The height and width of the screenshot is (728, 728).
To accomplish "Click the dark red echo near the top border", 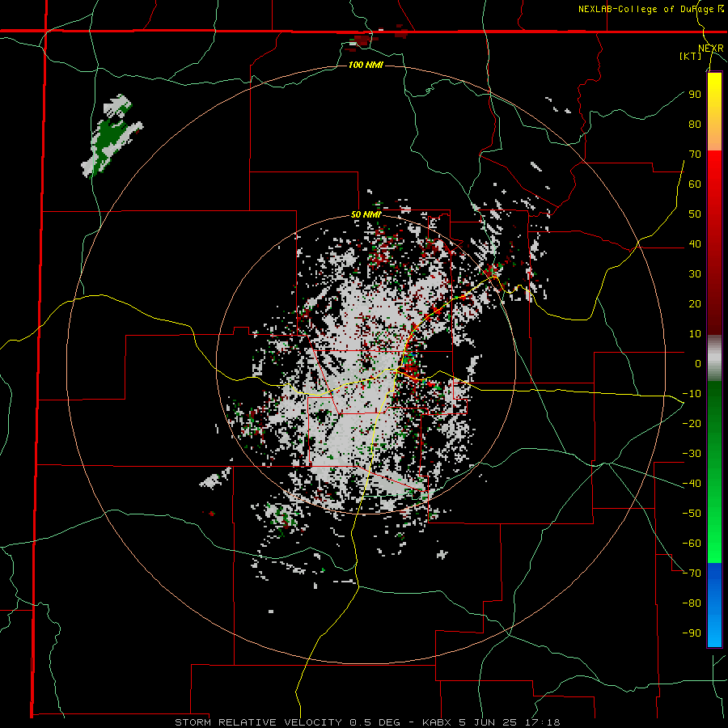I will [363, 40].
